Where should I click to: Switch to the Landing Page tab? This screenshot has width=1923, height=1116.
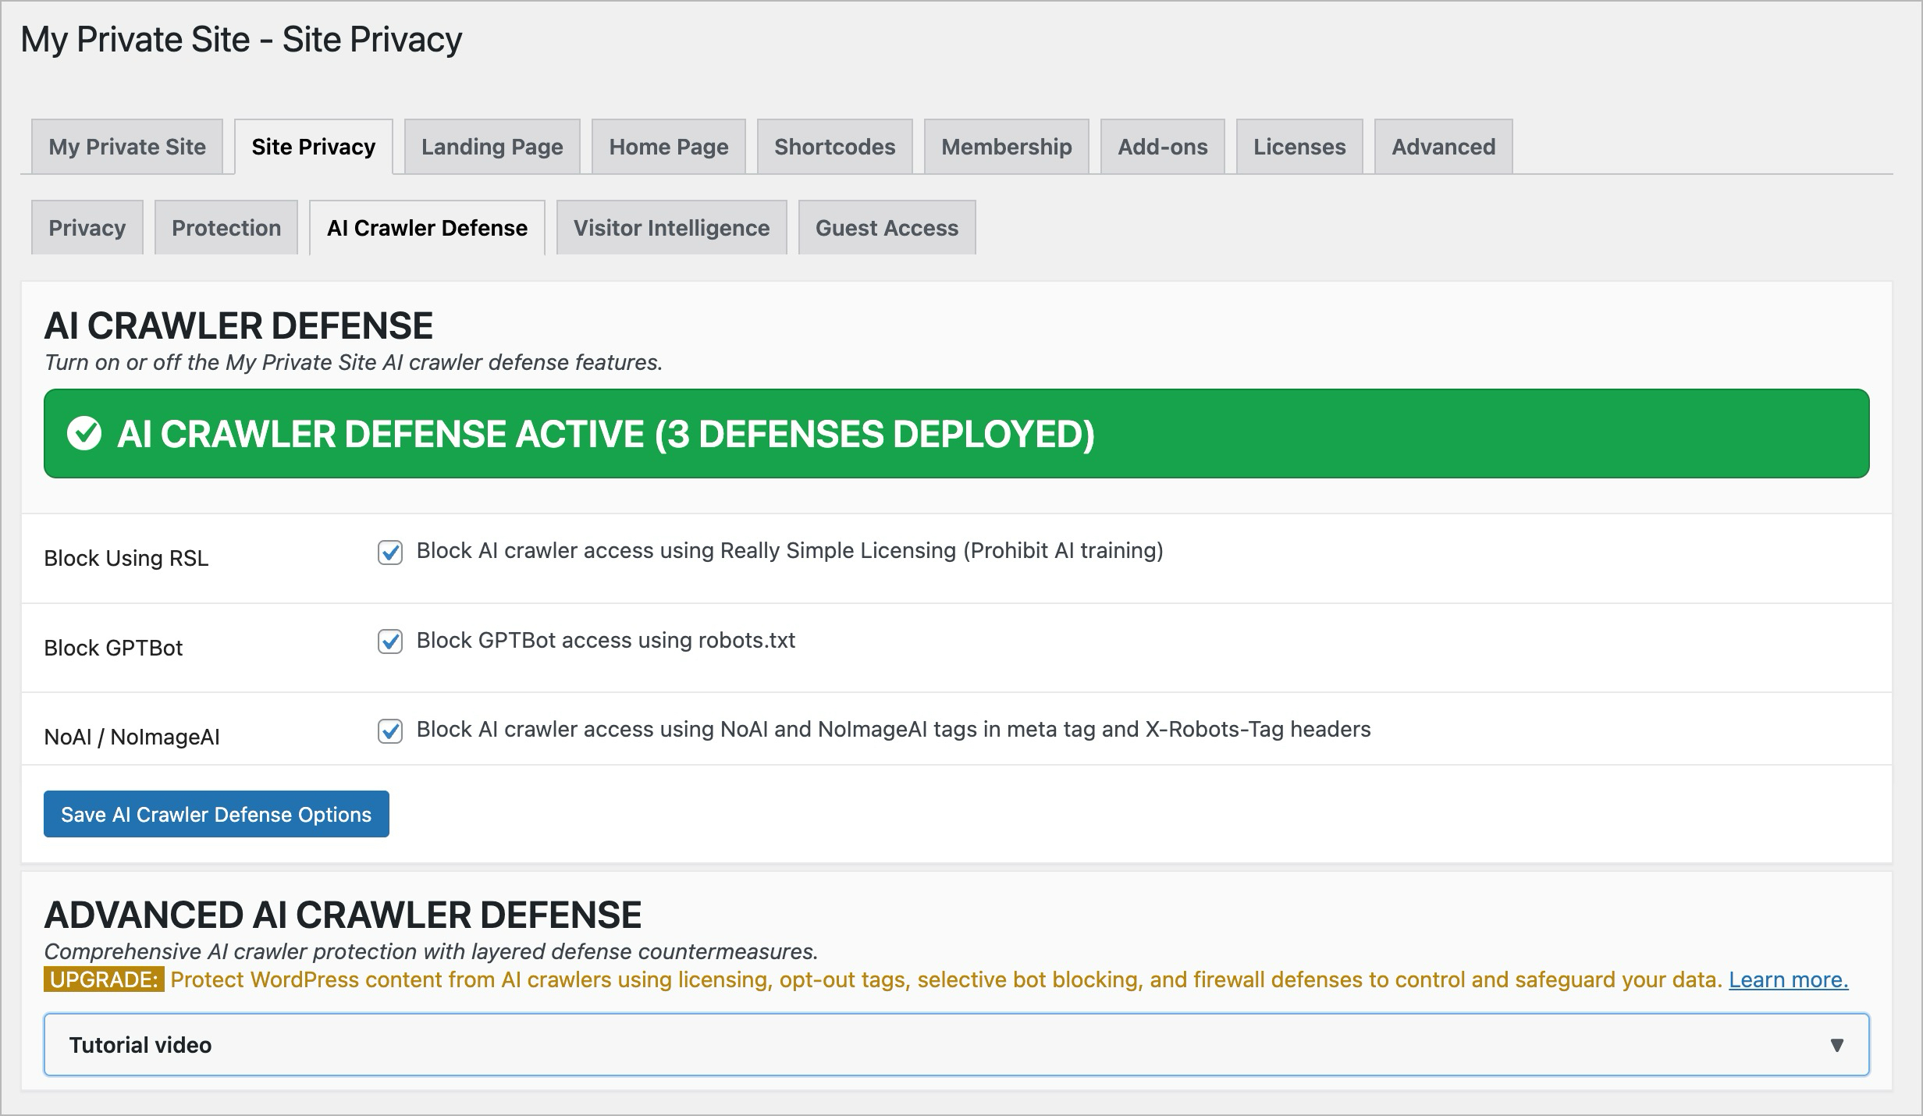click(492, 147)
